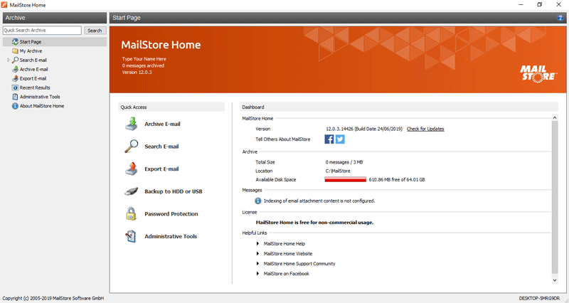
Task: Open help with the blue question mark icon
Action: pos(560,18)
